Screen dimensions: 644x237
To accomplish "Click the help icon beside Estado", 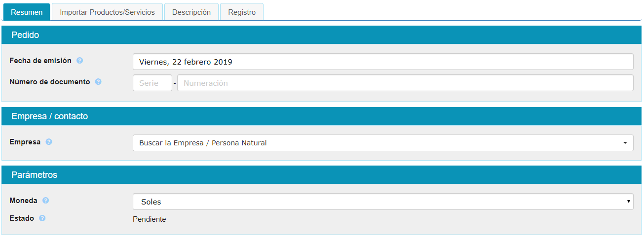I will (42, 218).
